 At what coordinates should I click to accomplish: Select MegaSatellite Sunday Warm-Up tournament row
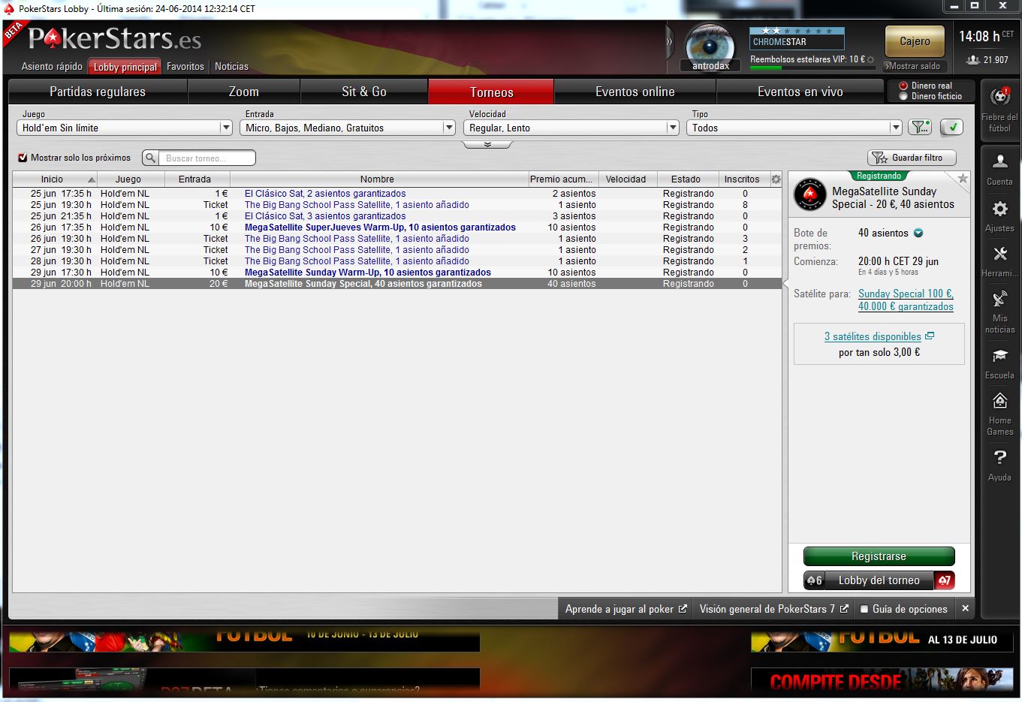point(396,273)
